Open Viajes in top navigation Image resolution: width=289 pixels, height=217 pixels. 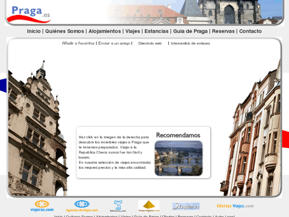[x=133, y=31]
